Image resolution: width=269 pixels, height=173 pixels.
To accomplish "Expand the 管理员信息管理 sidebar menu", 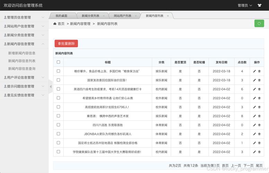I will (x=24, y=17).
